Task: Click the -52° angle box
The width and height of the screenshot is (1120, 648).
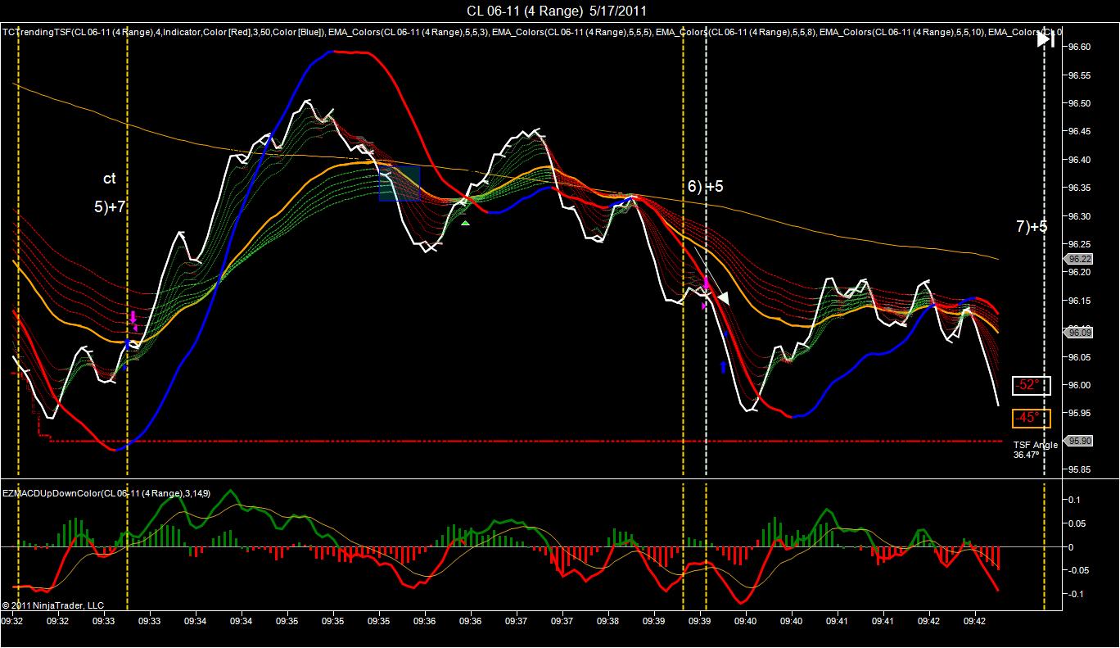Action: 1031,385
